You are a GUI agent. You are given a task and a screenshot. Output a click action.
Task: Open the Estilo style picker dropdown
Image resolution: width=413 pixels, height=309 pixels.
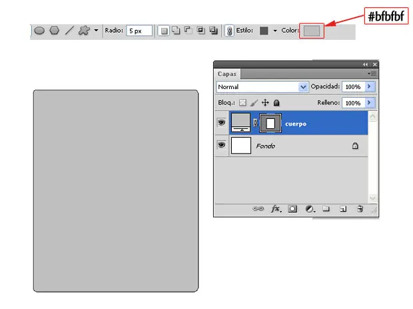(x=275, y=31)
